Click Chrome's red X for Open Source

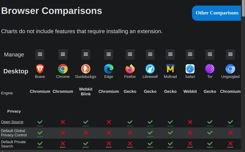point(63,122)
